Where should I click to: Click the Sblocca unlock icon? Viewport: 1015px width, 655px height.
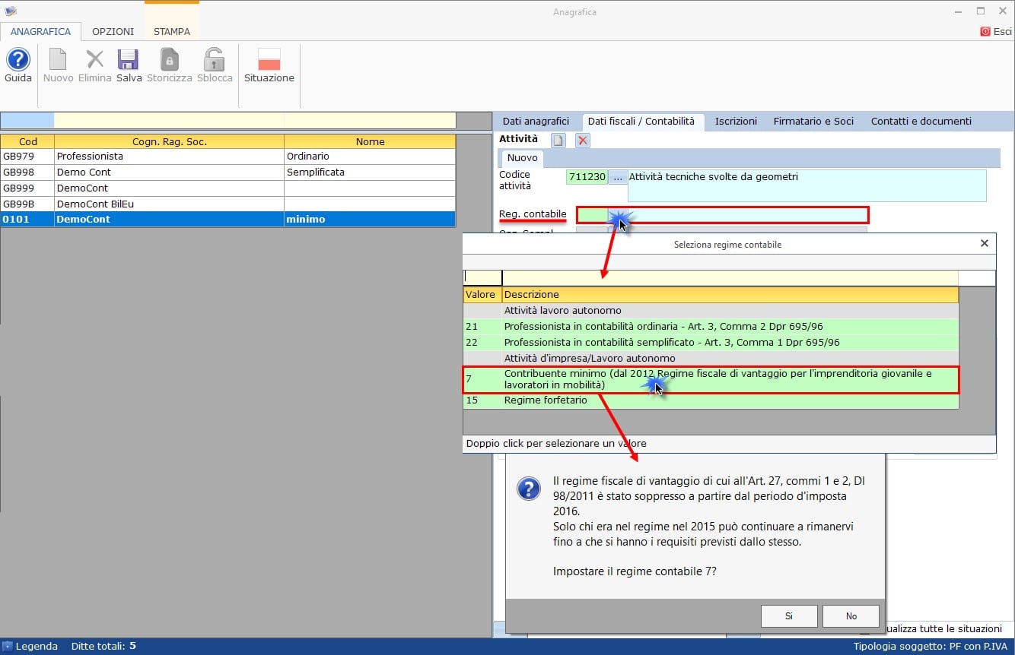tap(214, 60)
